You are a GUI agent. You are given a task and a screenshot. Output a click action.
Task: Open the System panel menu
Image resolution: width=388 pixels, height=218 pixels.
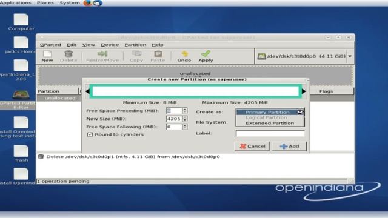70,2
